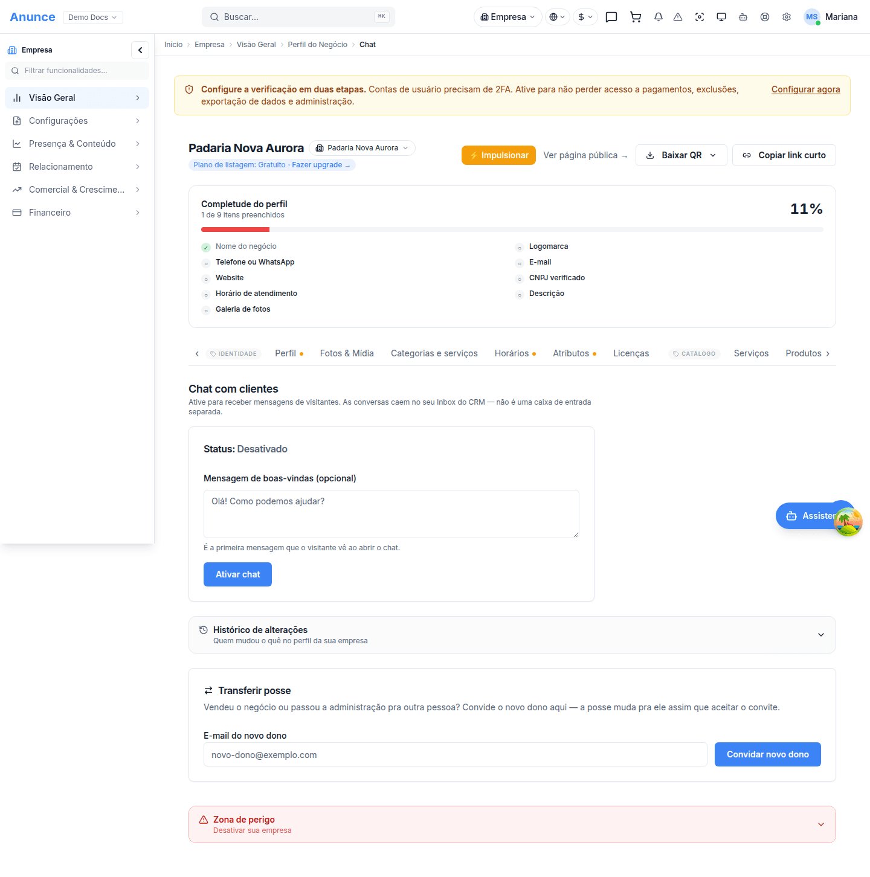Click the MS user avatar
The image size is (870, 877).
pyautogui.click(x=812, y=17)
